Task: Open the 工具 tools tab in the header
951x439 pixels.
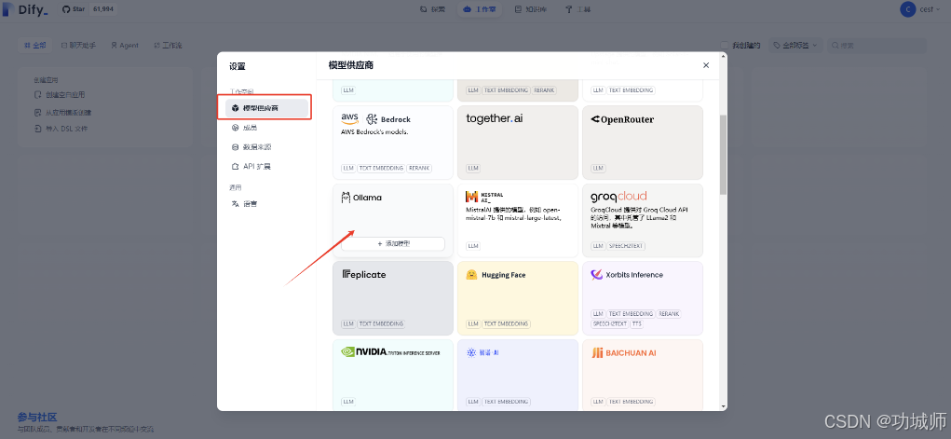Action: pyautogui.click(x=578, y=9)
